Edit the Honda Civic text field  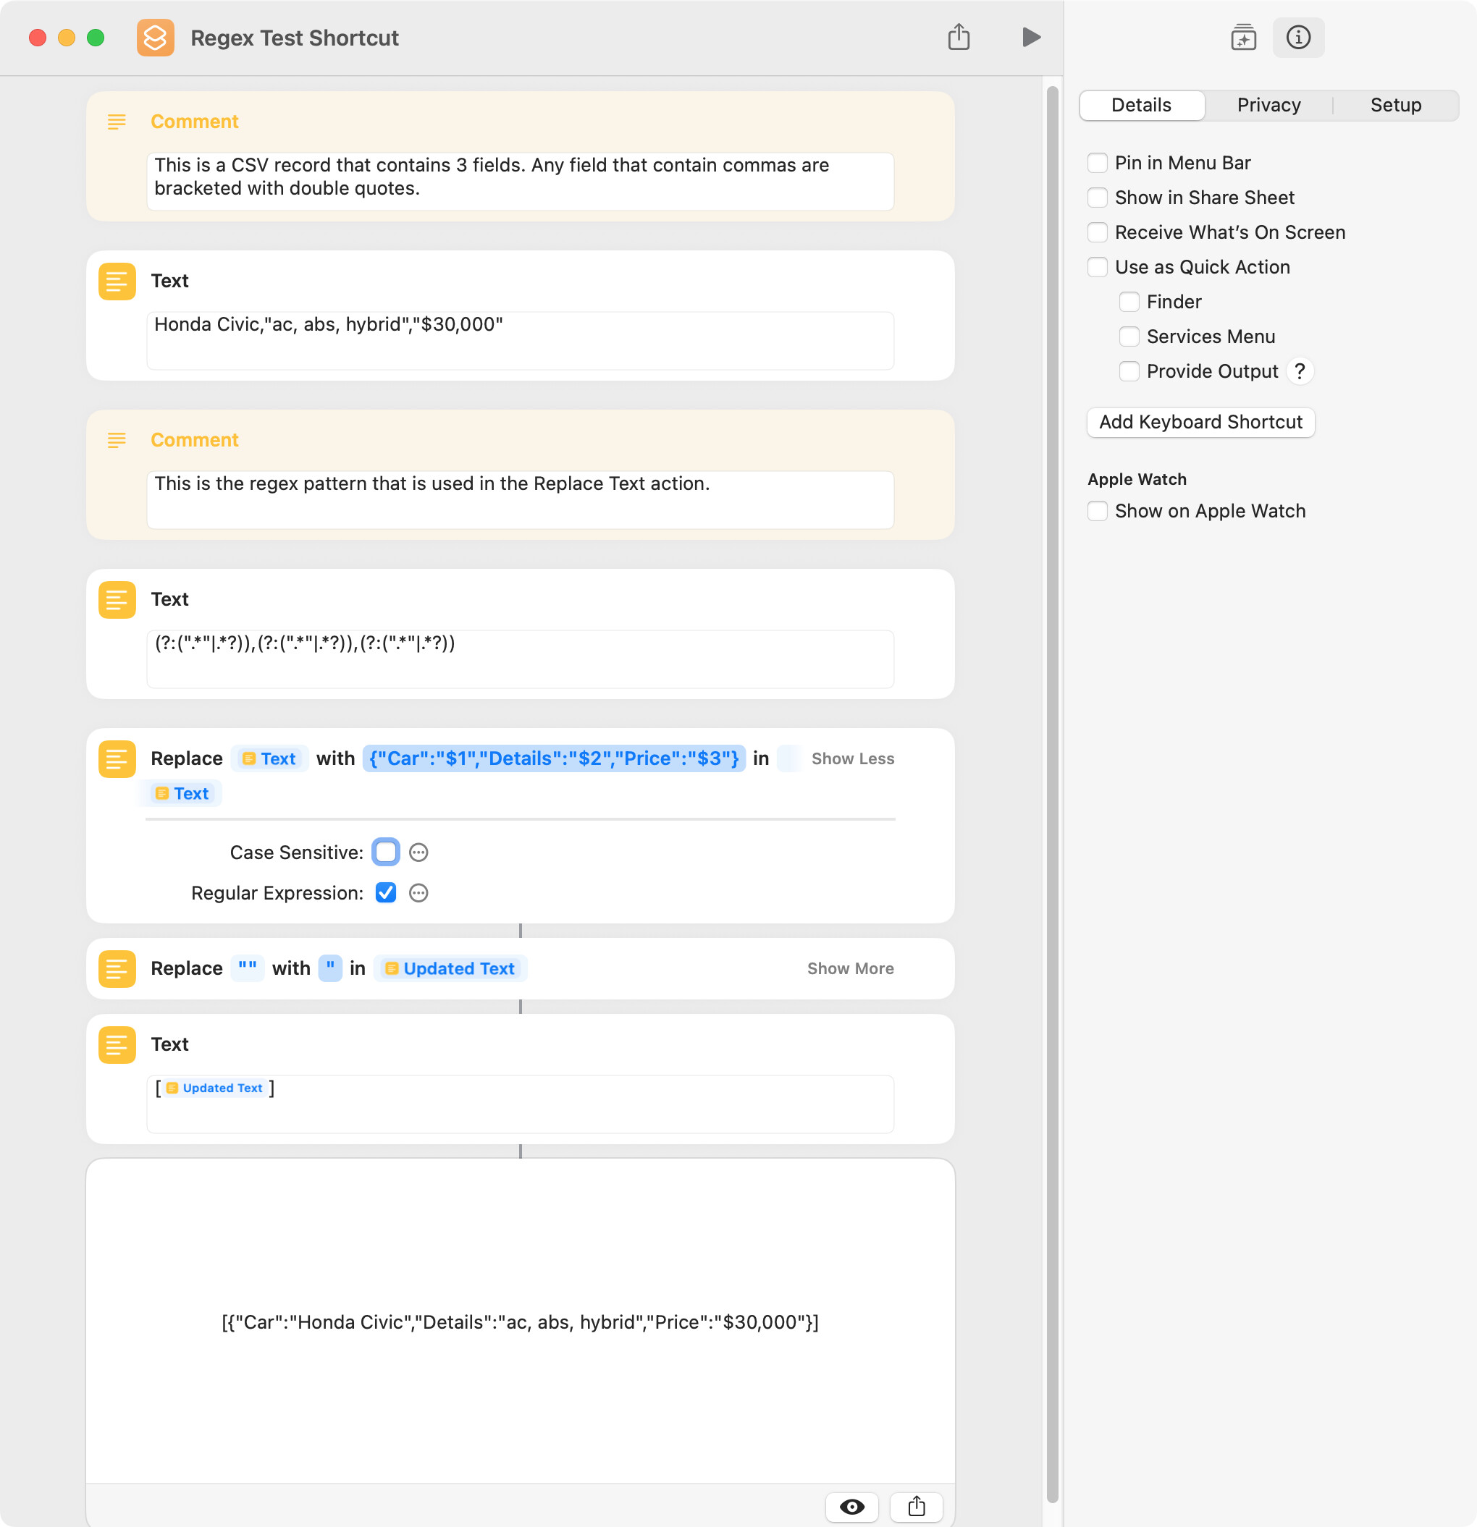[520, 340]
